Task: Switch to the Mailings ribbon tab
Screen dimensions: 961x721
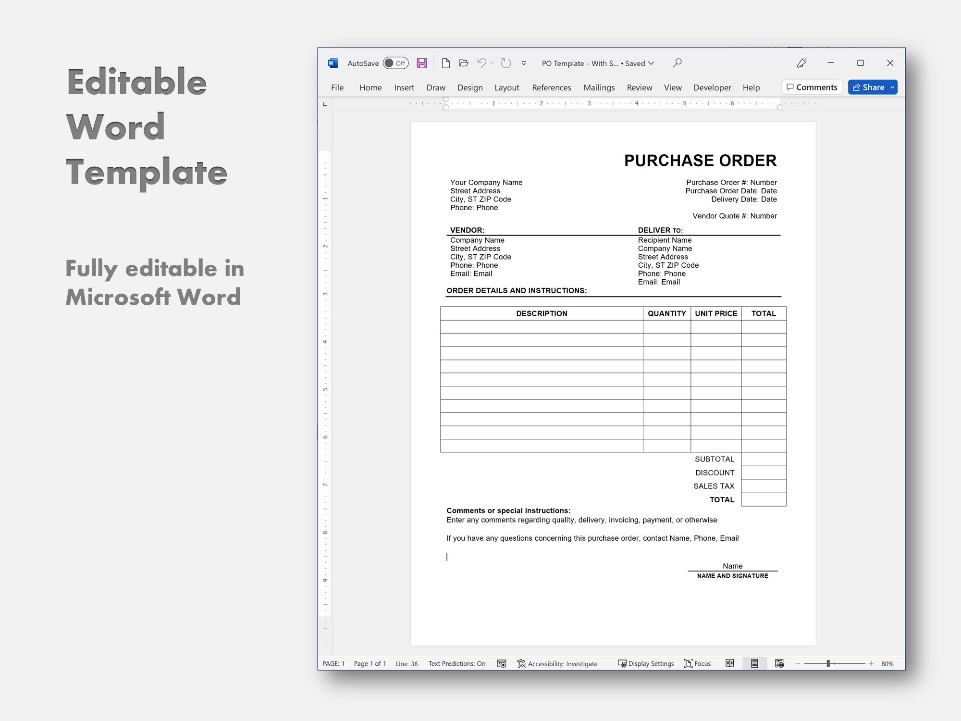Action: 599,87
